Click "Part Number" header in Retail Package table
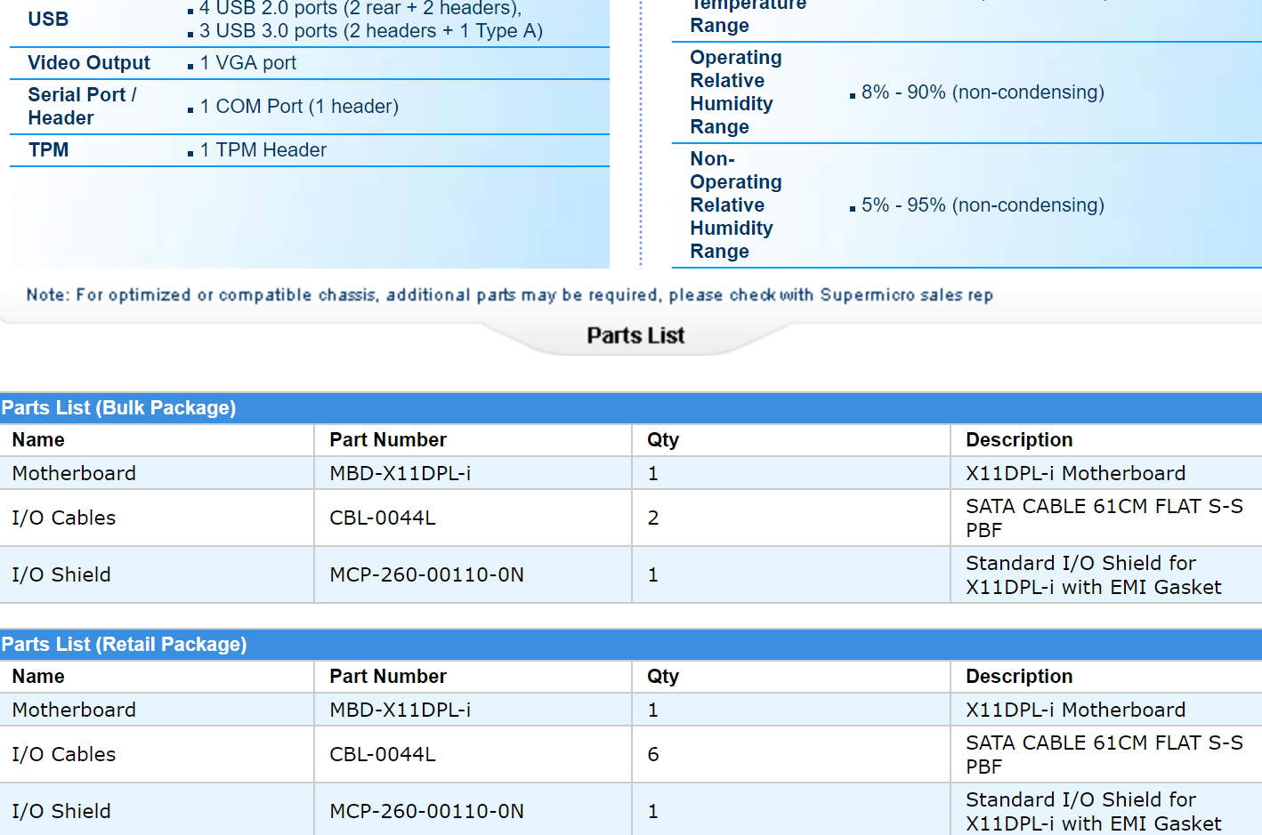 388,677
